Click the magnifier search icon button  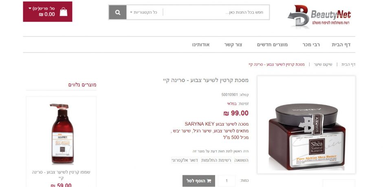click(x=118, y=12)
